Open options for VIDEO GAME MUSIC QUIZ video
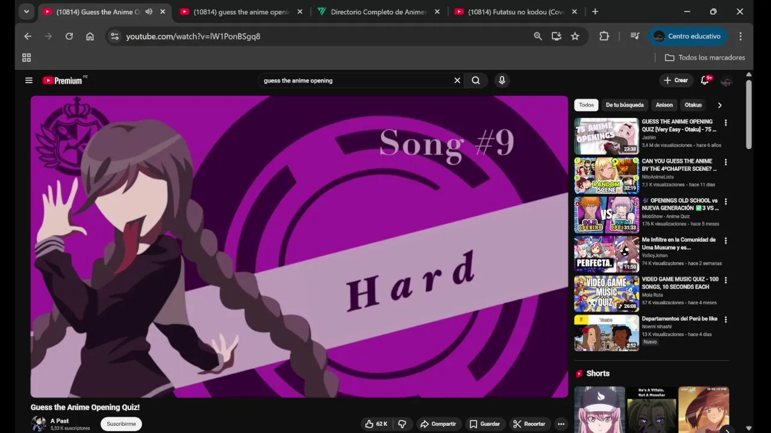 [726, 280]
